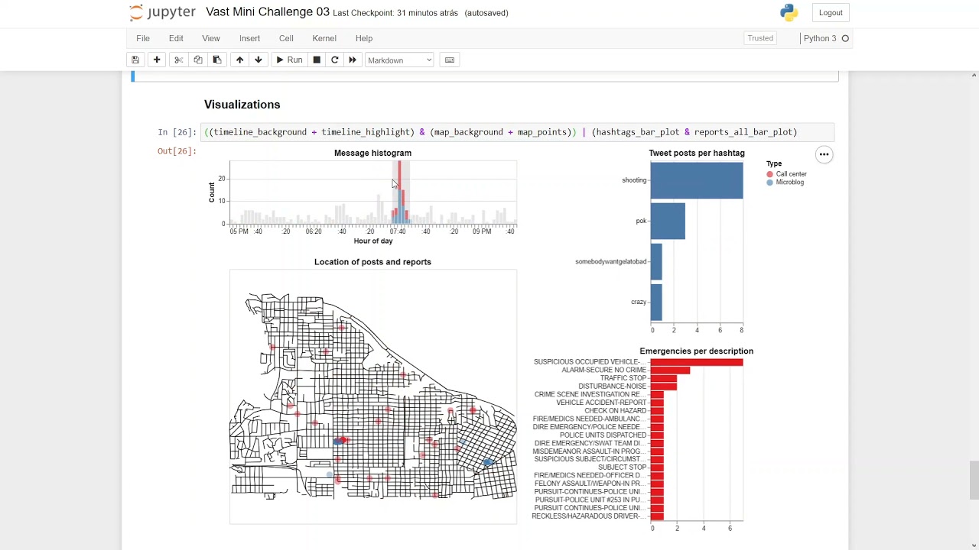This screenshot has height=550, width=979.
Task: Click the Last Checkpoint status text
Action: (x=395, y=13)
